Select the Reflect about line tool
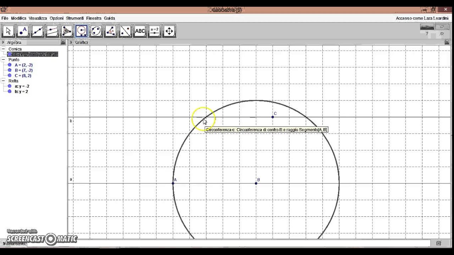 [125, 31]
